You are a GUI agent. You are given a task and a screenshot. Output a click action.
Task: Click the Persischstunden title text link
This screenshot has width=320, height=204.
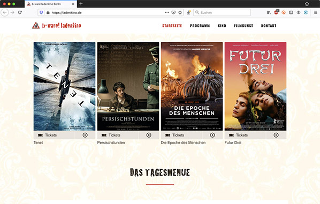(111, 142)
